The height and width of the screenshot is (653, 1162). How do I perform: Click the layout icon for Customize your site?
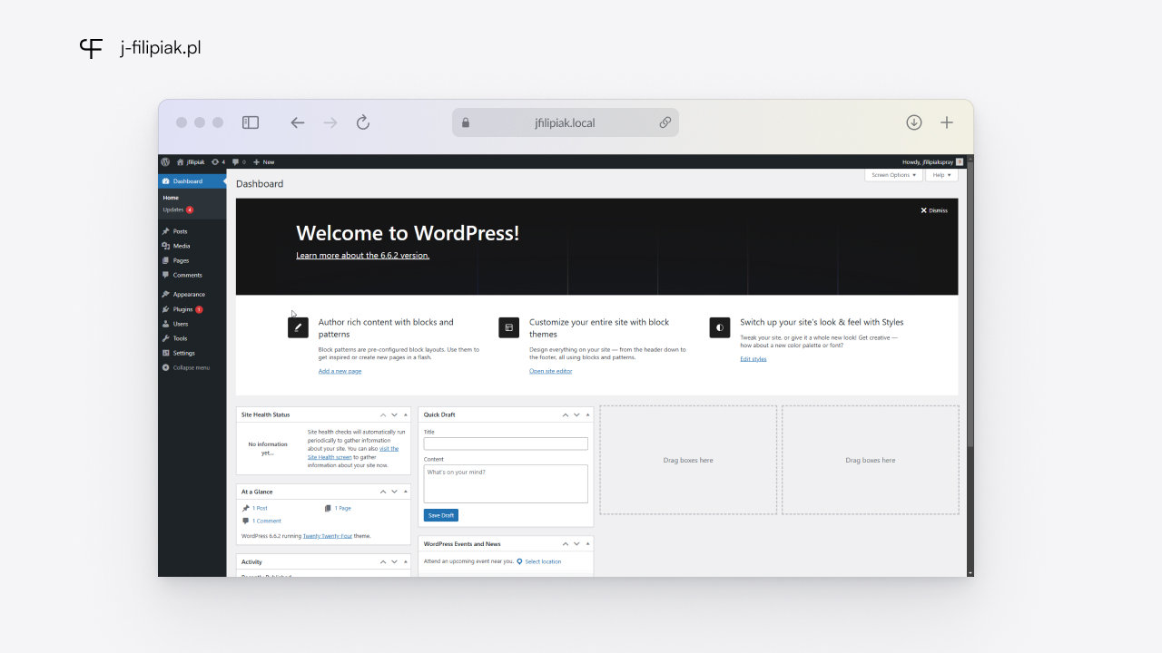coord(509,327)
